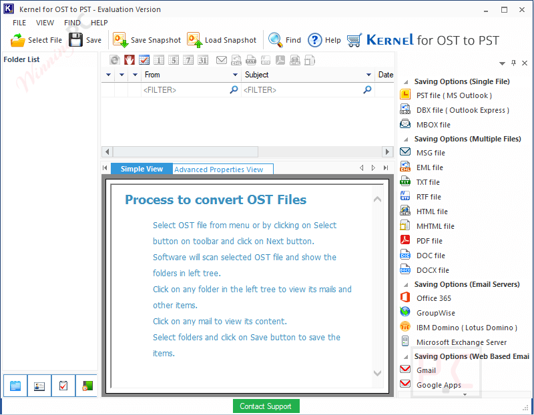The image size is (534, 415).
Task: Toggle the saving pane pin icon
Action: click(513, 63)
